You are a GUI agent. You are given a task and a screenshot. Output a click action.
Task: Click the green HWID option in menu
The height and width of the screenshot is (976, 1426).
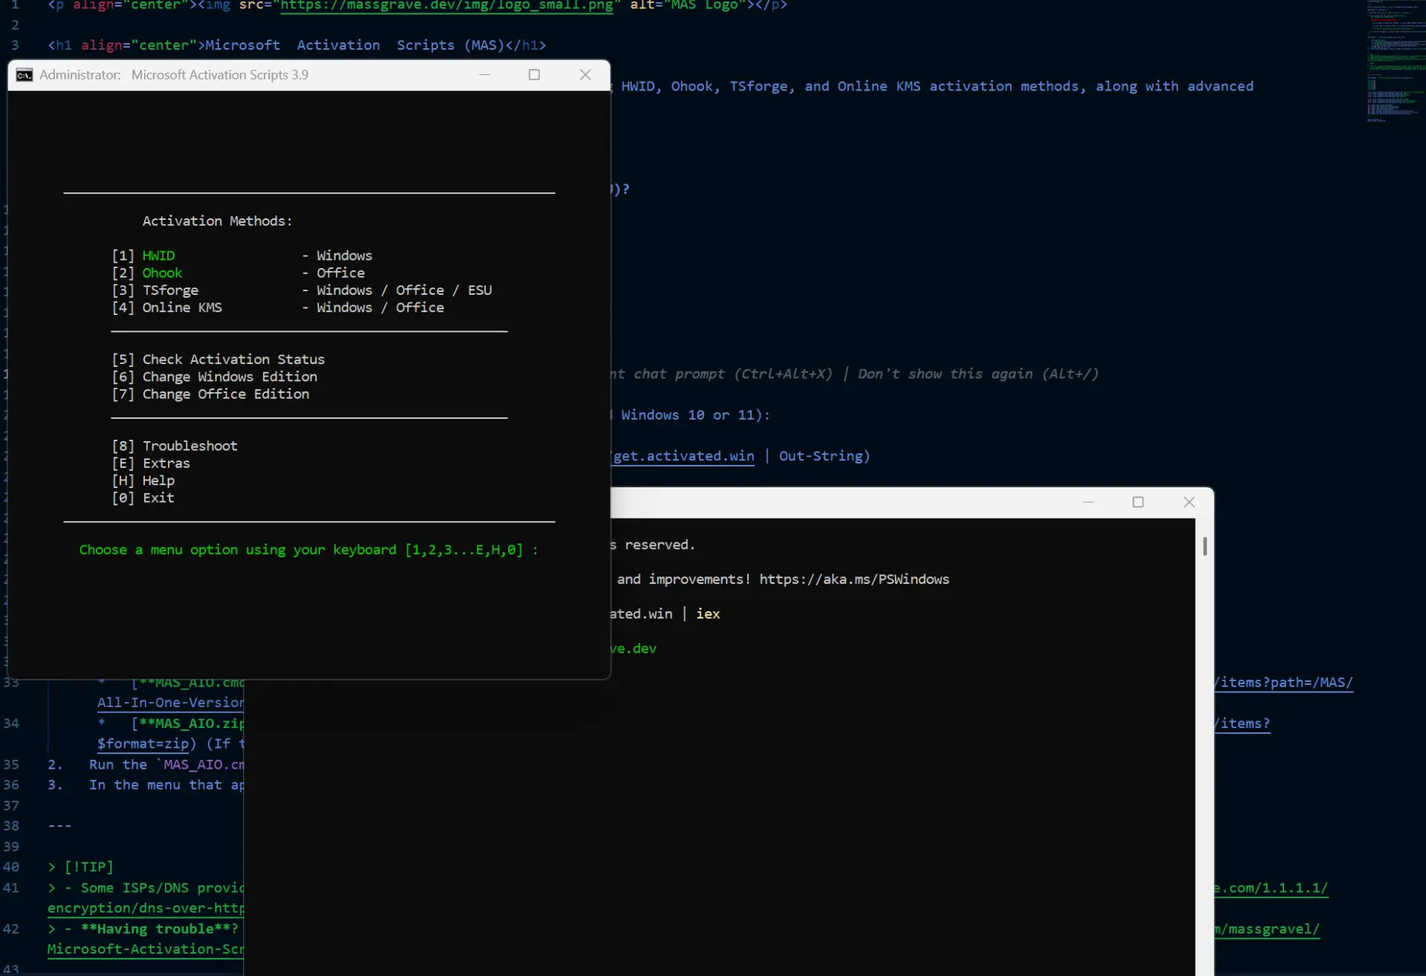tap(159, 256)
